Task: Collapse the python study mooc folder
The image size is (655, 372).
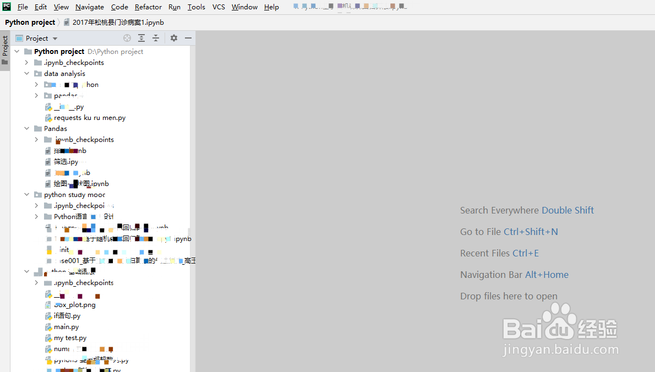Action: [27, 195]
